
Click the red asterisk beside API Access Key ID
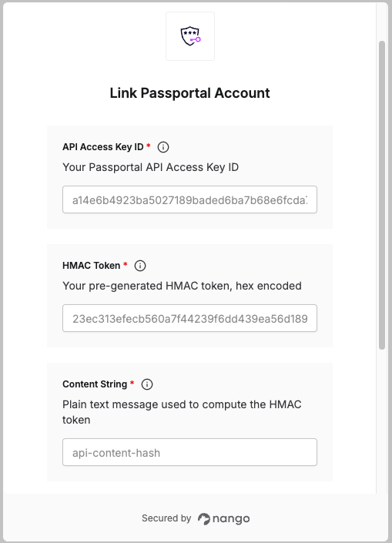click(149, 146)
